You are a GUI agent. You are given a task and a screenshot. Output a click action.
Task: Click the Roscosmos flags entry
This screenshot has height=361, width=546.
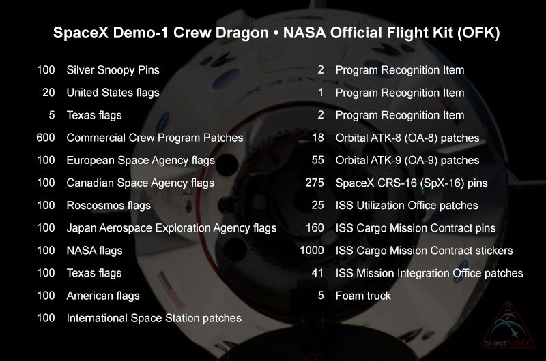click(109, 205)
